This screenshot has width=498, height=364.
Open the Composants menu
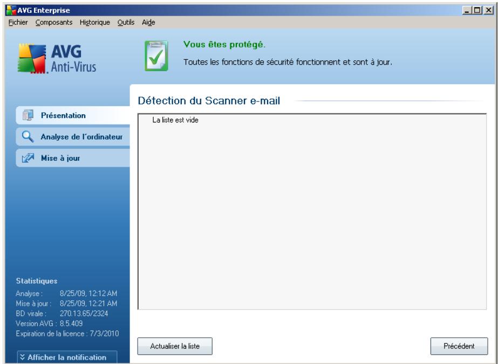[54, 22]
